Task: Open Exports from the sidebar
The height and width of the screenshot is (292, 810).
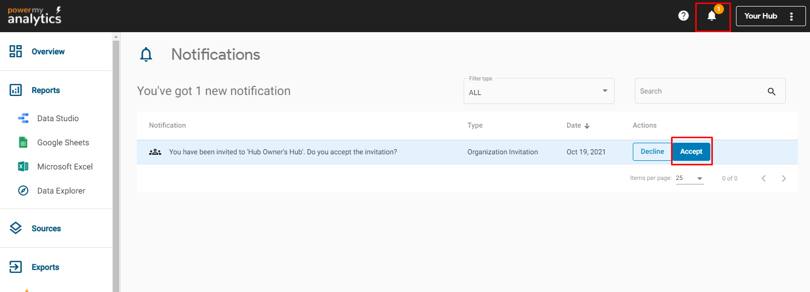Action: [45, 267]
